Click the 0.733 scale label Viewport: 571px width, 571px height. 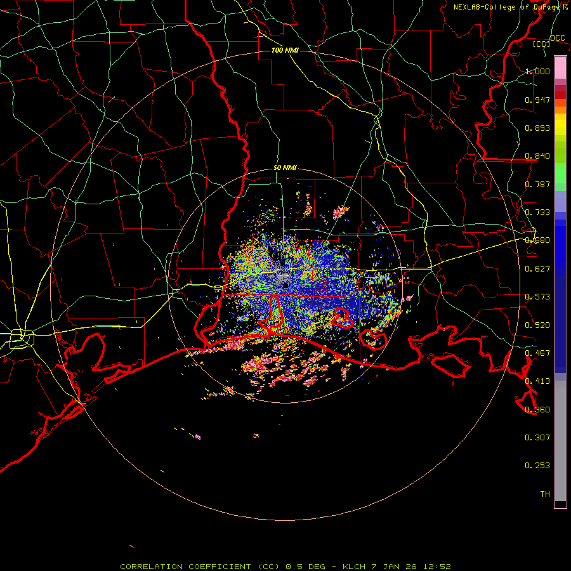pos(537,213)
